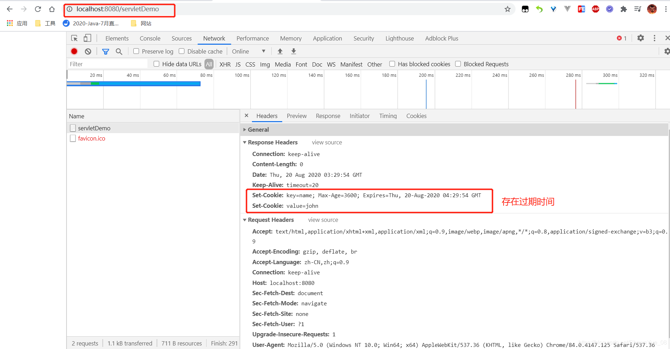
Task: Click the green undo arrow extension icon
Action: [539, 9]
